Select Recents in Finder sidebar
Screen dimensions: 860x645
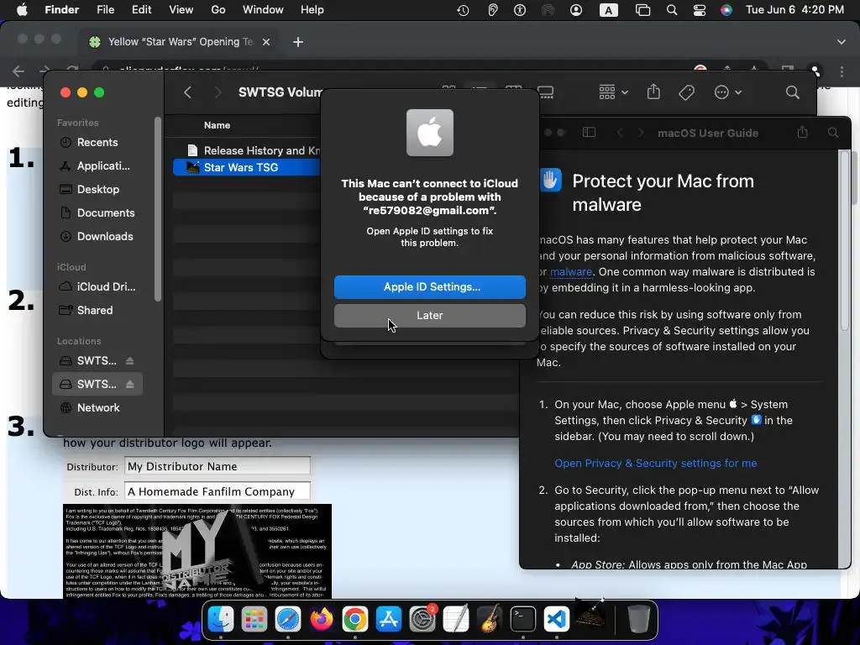[97, 142]
